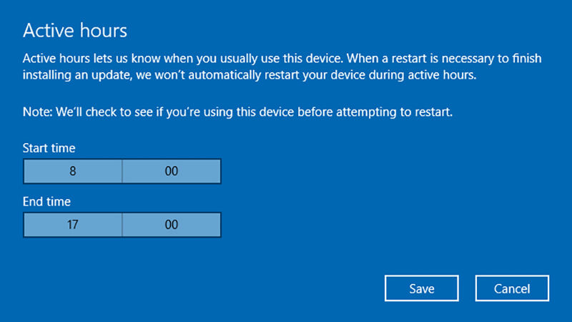The width and height of the screenshot is (572, 322).
Task: Open the Start time hour picker showing 8
Action: coord(73,172)
